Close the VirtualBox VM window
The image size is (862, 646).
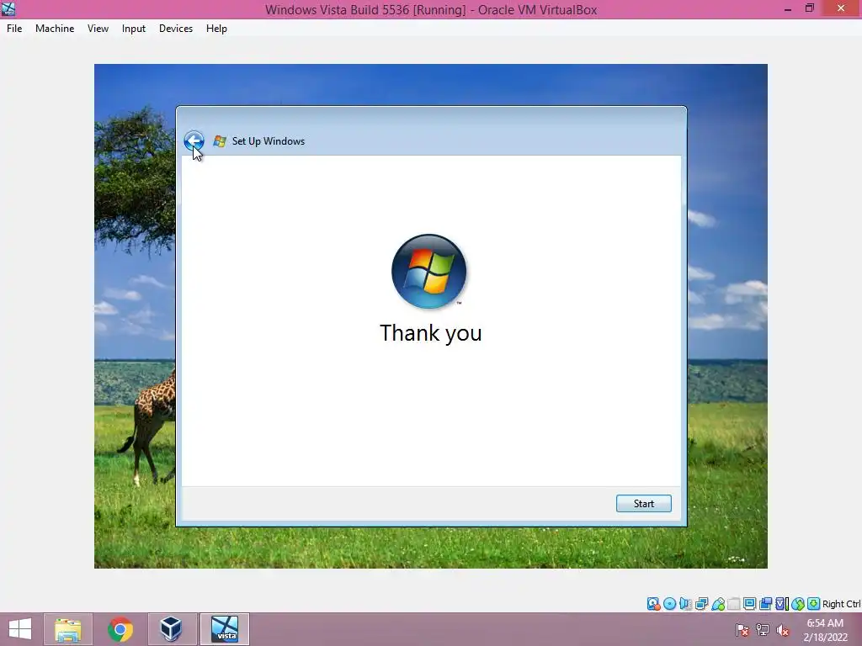841,8
